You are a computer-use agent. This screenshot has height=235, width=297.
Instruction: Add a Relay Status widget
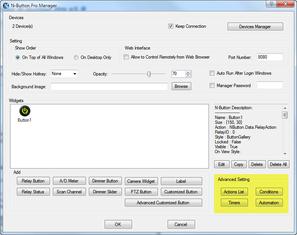point(33,192)
